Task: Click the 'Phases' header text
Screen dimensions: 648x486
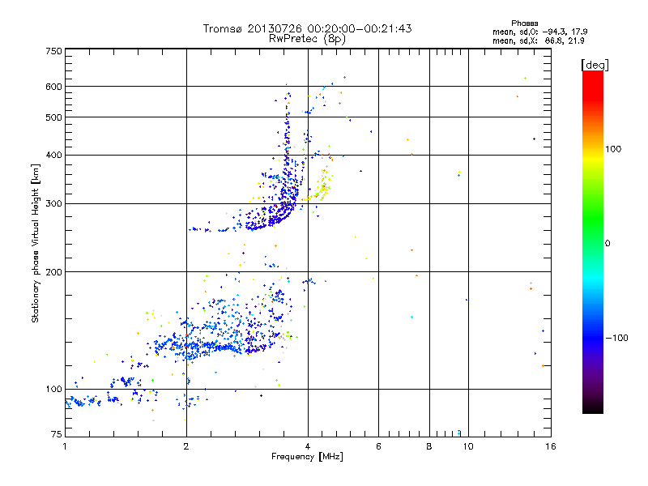Action: (x=524, y=23)
